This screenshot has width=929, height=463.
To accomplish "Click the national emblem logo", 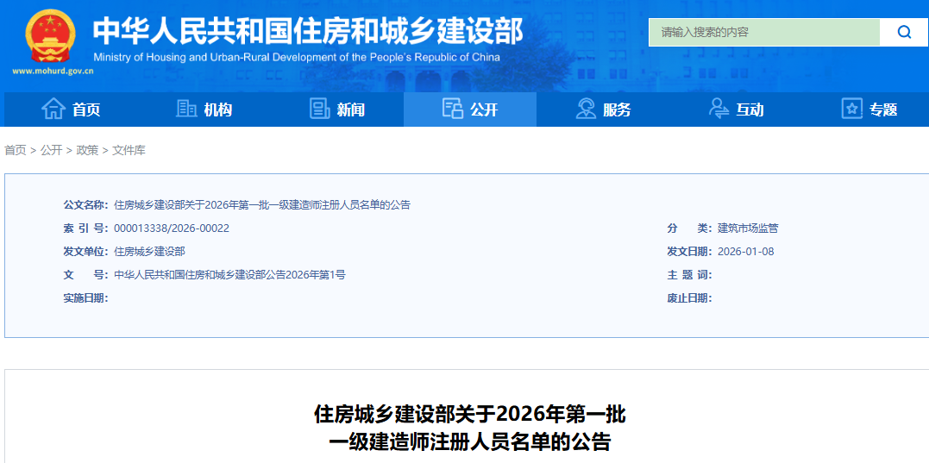I will 51,35.
